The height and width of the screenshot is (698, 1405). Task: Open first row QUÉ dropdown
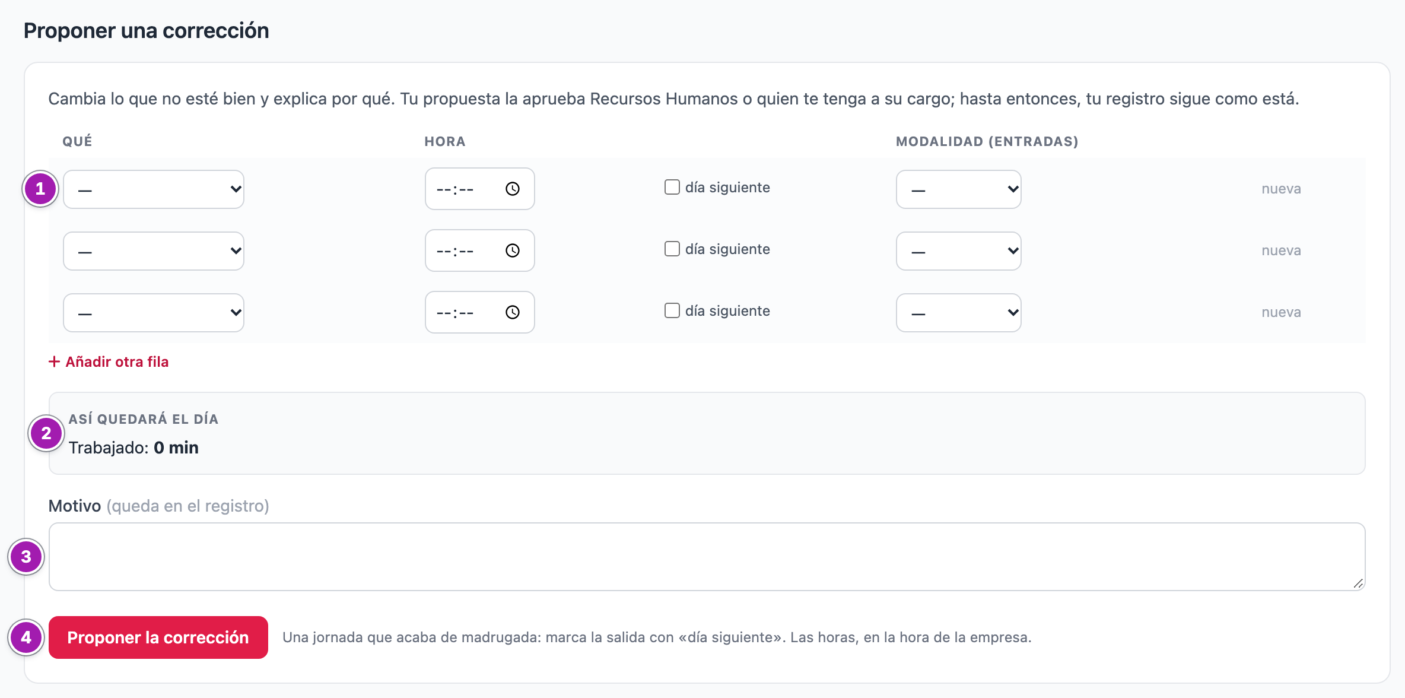click(x=154, y=189)
